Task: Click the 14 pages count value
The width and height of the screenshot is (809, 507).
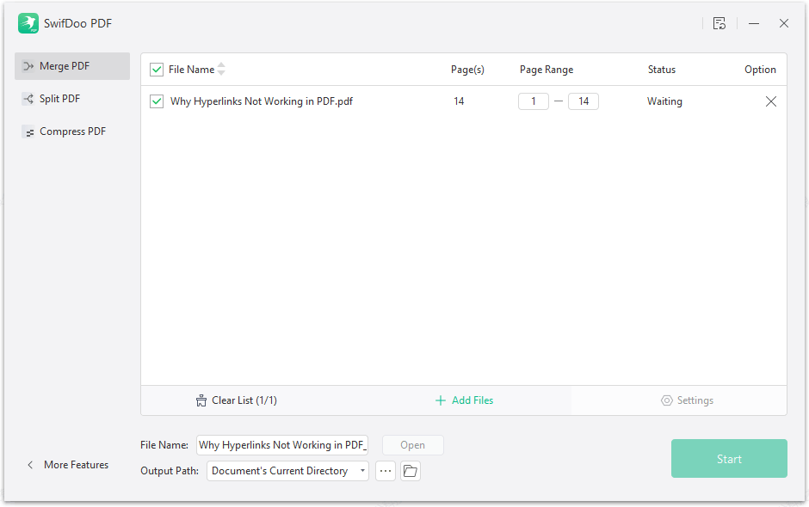Action: click(459, 101)
